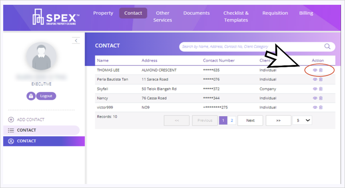Click the lock icon beside Logout
The image size is (345, 188).
31,96
